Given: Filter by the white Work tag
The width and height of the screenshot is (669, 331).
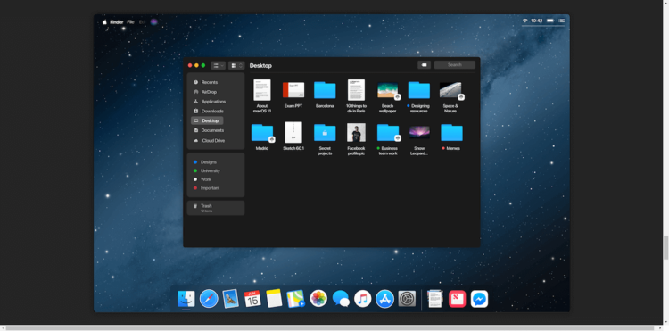Looking at the screenshot, I should (x=202, y=179).
